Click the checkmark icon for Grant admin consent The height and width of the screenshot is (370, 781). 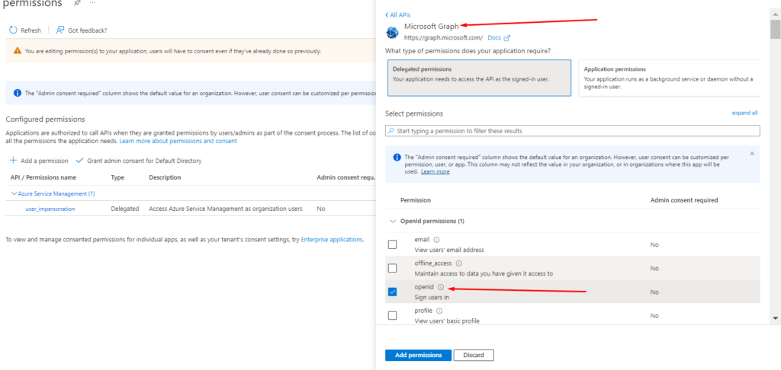point(79,161)
